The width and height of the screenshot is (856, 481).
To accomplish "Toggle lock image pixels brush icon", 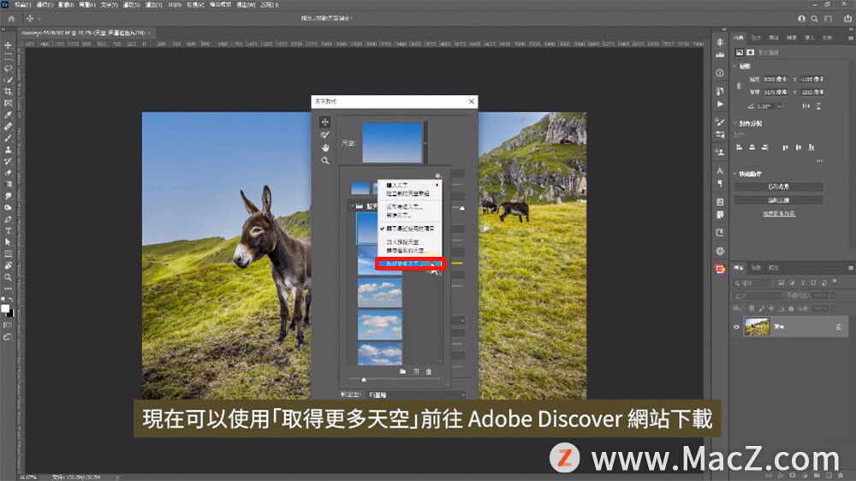I will coord(762,308).
